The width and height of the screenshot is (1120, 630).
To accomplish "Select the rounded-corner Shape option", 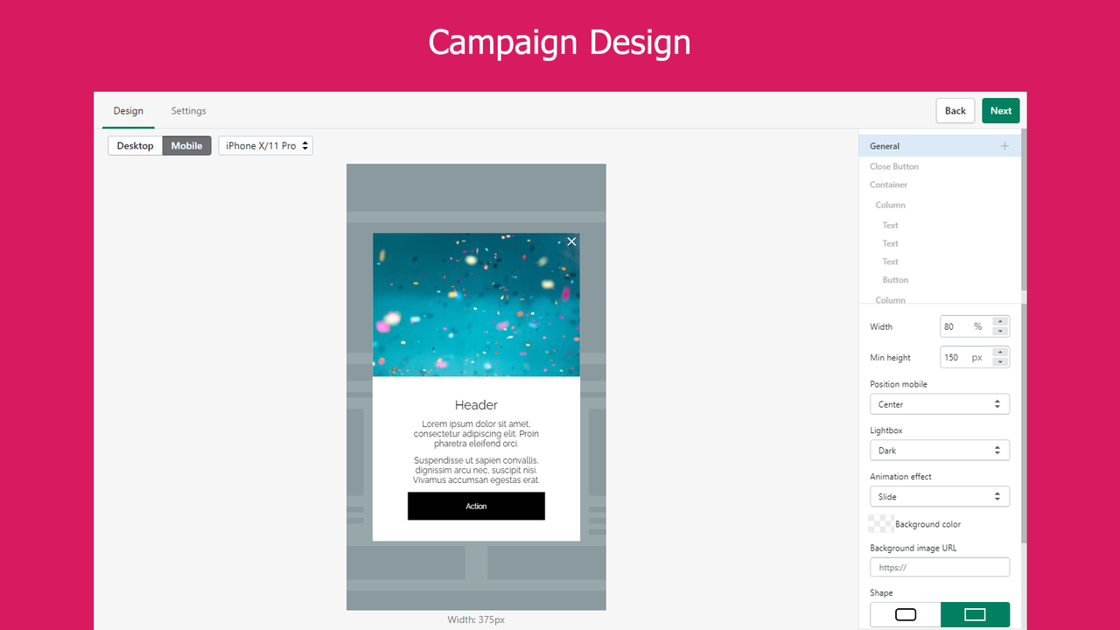I will coord(905,614).
